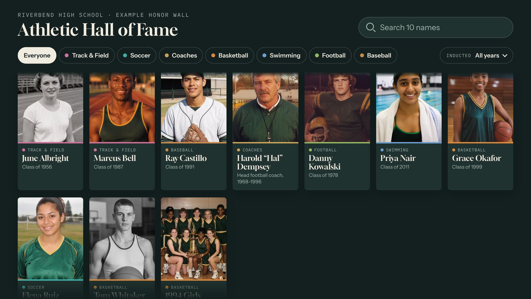Click the search magnifier icon
Image resolution: width=531 pixels, height=299 pixels.
[370, 27]
